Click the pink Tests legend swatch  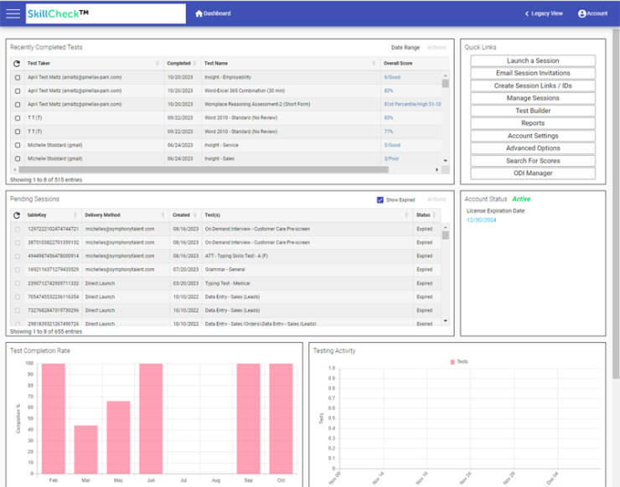tap(452, 361)
